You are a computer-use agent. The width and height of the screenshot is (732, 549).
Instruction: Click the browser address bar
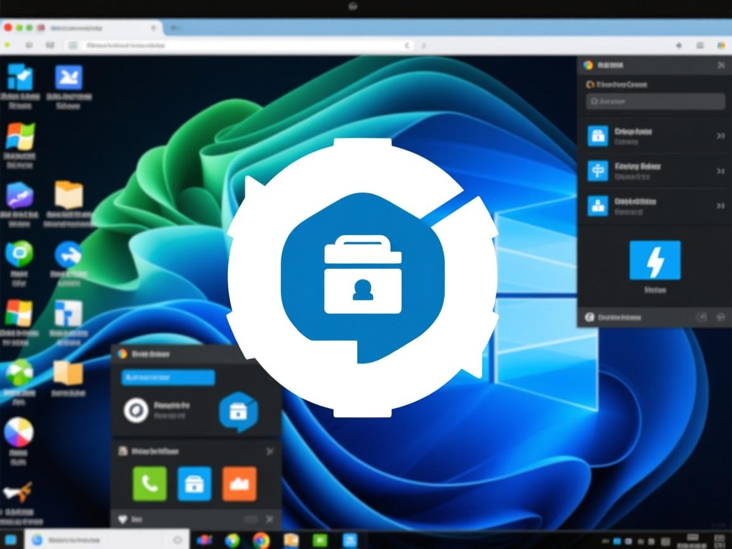tap(241, 46)
